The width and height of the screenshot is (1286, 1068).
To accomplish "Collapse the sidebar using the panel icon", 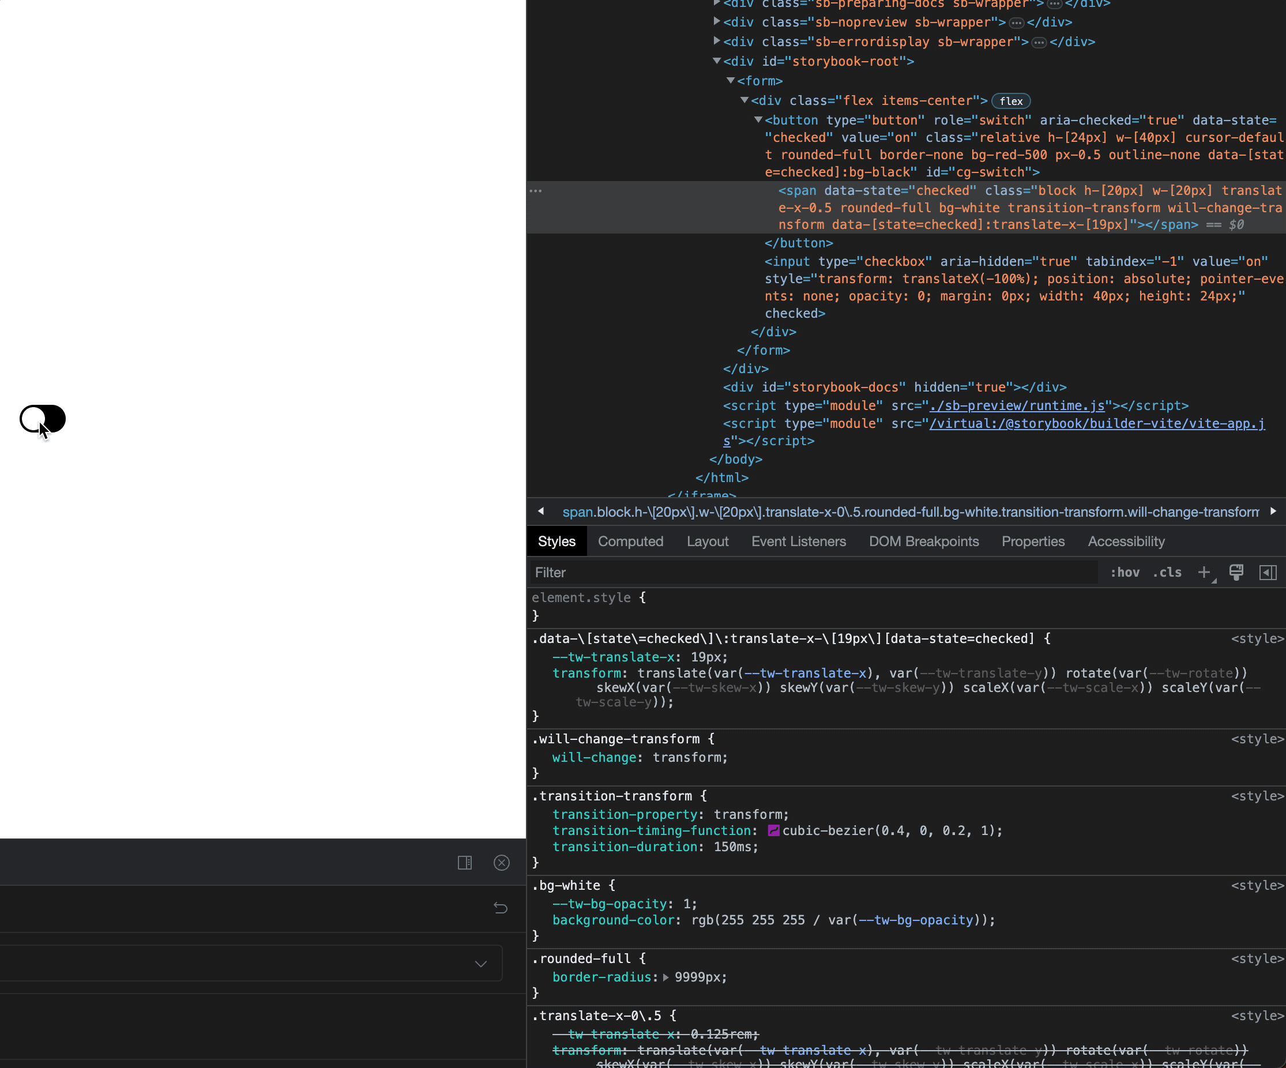I will click(x=1267, y=573).
